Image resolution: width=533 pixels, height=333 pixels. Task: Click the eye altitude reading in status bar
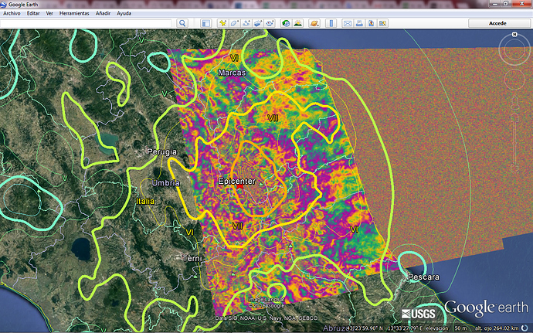495,328
